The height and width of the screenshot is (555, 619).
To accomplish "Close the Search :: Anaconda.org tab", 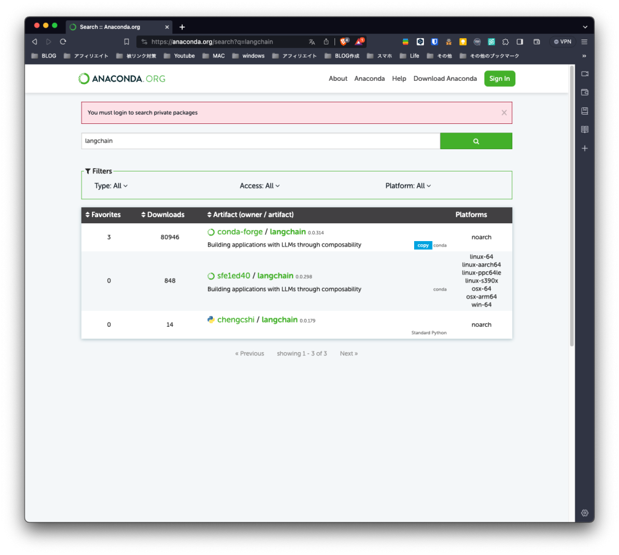I will tap(167, 27).
